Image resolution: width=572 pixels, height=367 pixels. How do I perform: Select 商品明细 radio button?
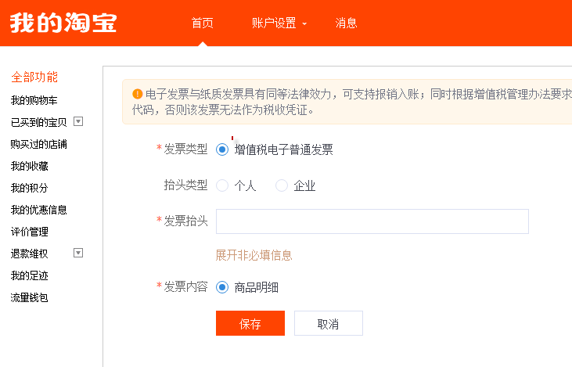click(x=222, y=287)
